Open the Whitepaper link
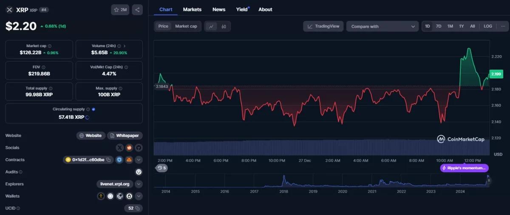510x215 pixels. [x=125, y=136]
